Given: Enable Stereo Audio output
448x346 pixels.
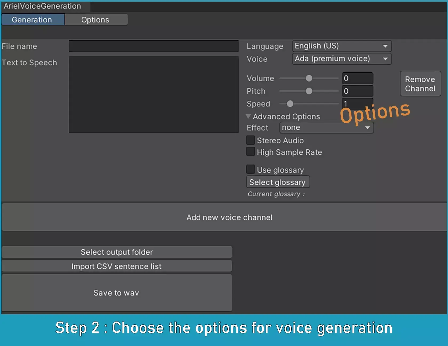Looking at the screenshot, I should pos(250,140).
